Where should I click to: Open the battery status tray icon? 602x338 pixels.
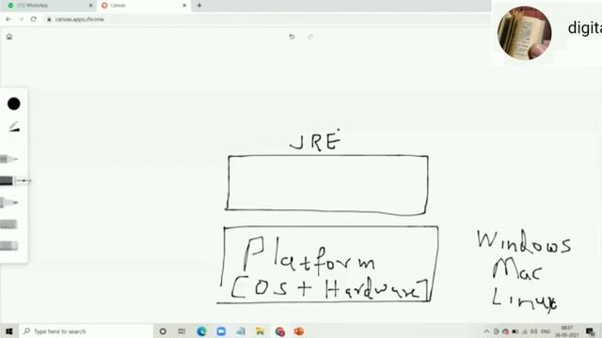click(x=515, y=331)
